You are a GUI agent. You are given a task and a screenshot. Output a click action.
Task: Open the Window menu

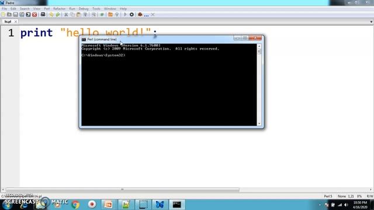(110, 9)
